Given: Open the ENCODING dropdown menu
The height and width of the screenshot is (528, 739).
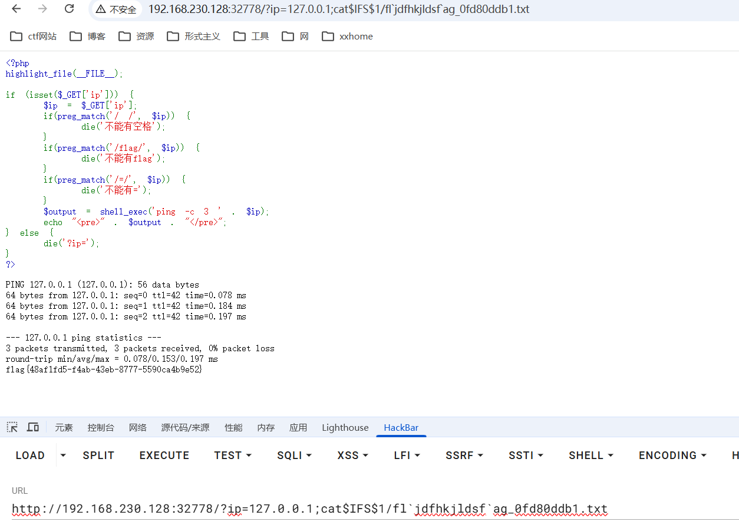Looking at the screenshot, I should coord(672,456).
